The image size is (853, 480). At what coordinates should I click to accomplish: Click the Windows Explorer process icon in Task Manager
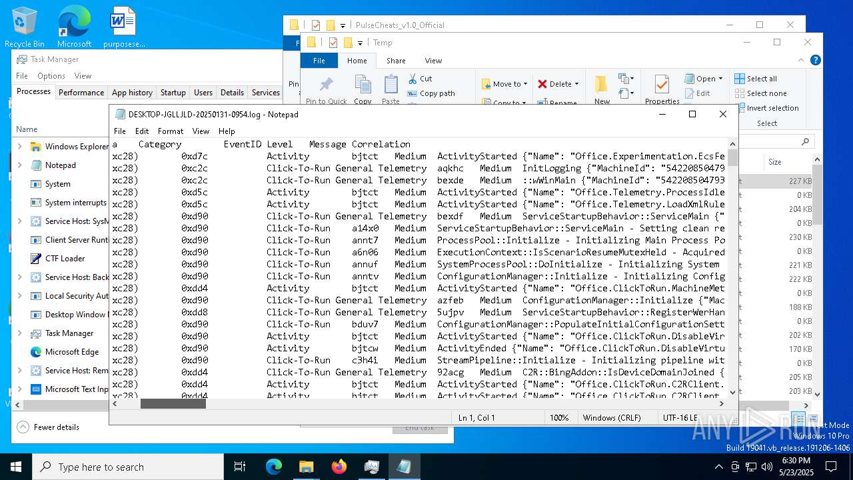click(x=35, y=147)
